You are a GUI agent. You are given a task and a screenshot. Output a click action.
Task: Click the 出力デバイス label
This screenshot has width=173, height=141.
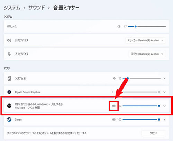click(22, 40)
